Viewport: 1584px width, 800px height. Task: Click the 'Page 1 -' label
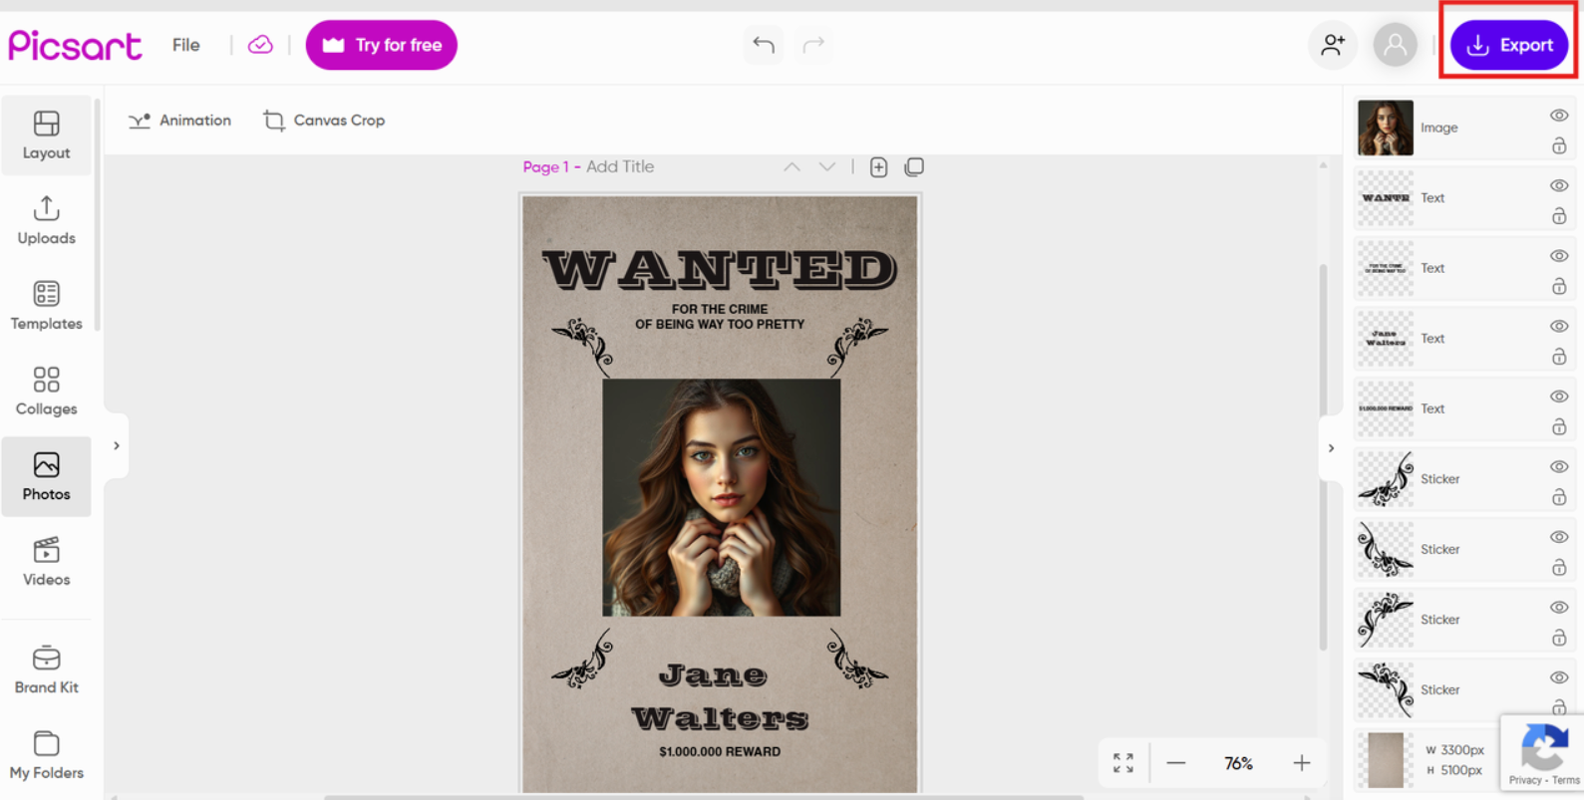(x=551, y=167)
